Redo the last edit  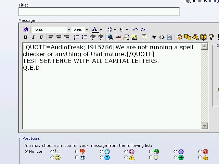point(143,30)
